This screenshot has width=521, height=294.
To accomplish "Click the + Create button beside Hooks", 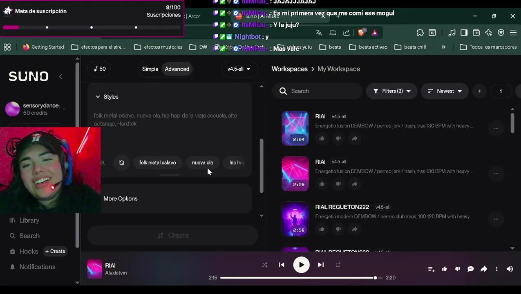I will tap(55, 252).
